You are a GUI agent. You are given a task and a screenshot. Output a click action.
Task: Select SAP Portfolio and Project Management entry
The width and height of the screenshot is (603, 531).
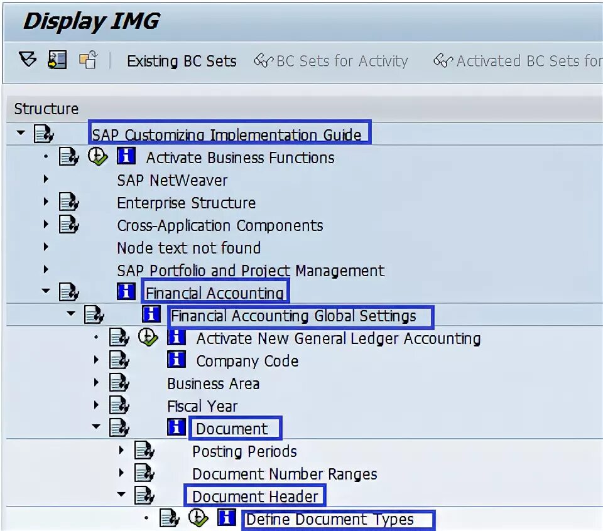point(251,271)
